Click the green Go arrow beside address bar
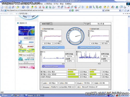This screenshot has height=97, width=130. click(73, 10)
